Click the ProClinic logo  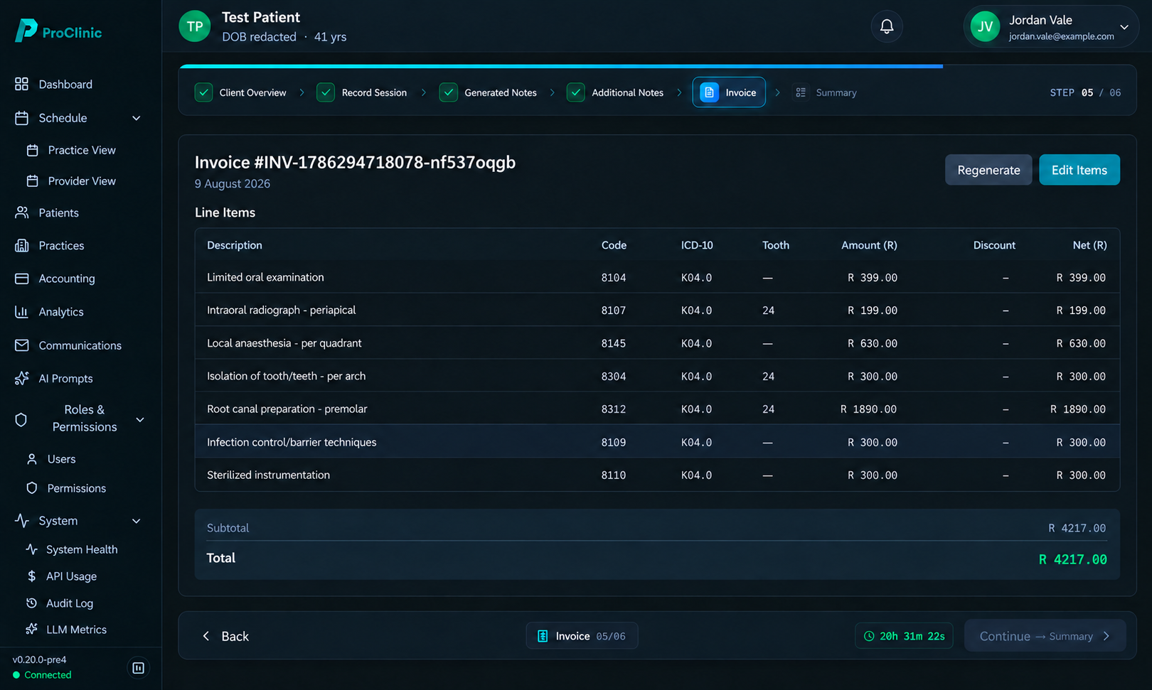(58, 31)
